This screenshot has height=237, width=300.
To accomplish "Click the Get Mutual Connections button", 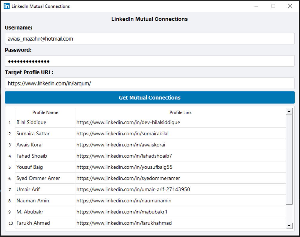I will [150, 97].
